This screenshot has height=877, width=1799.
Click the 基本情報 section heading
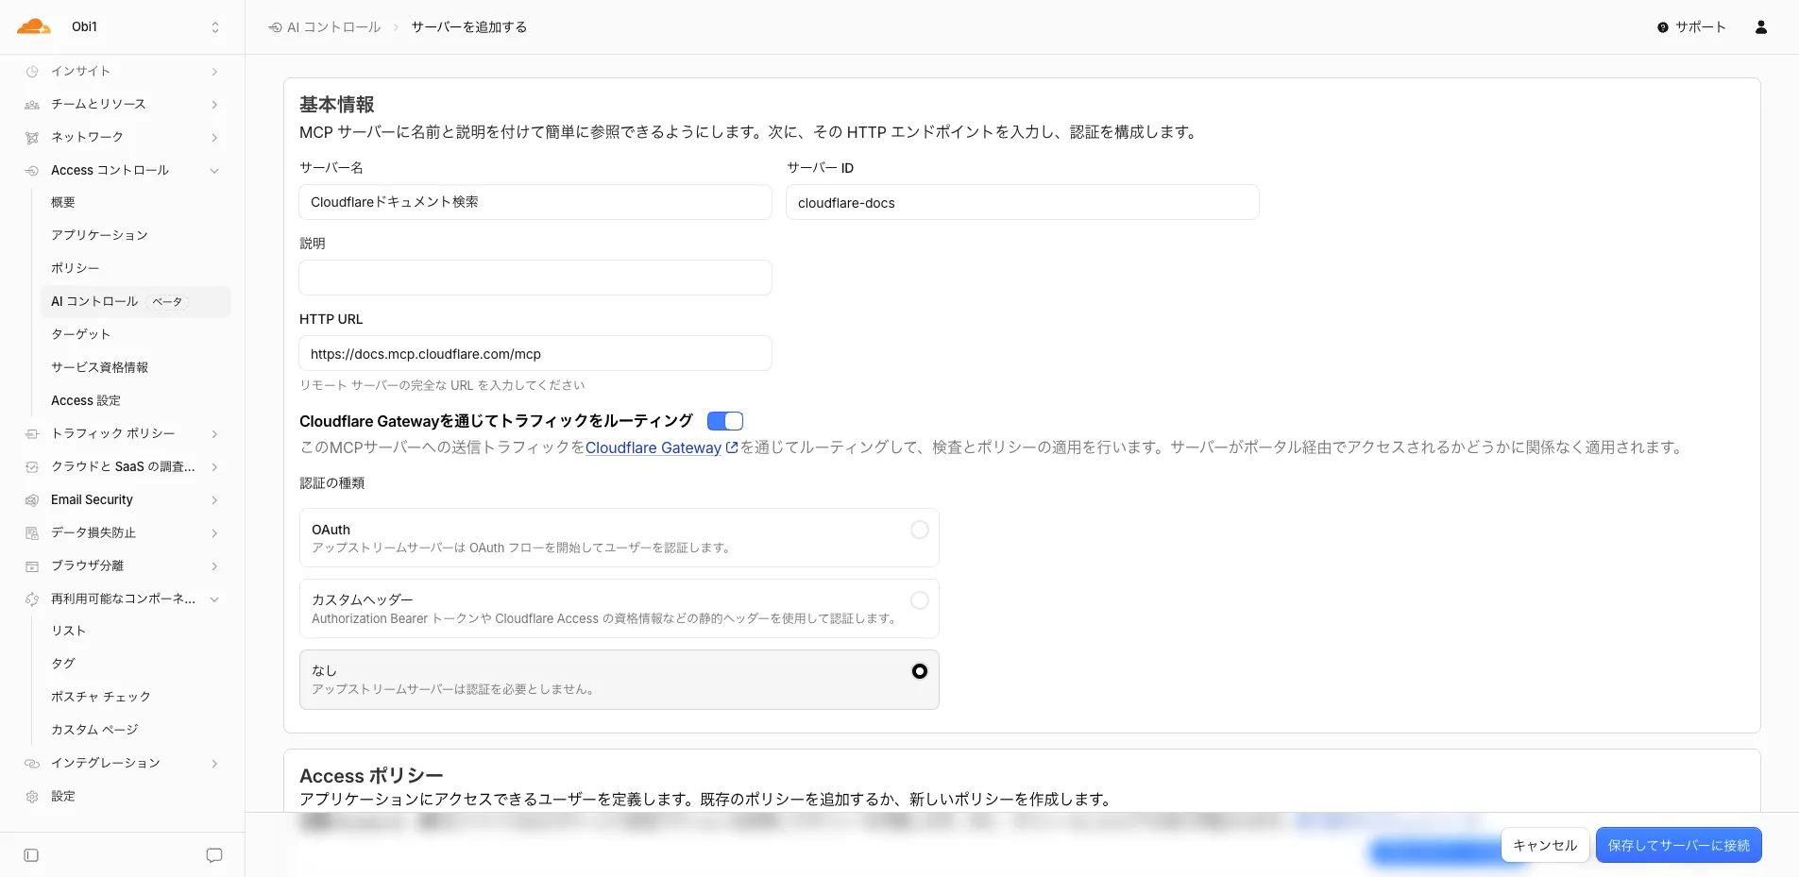[337, 105]
